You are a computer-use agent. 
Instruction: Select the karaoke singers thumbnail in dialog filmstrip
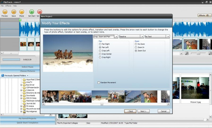pos(149,96)
